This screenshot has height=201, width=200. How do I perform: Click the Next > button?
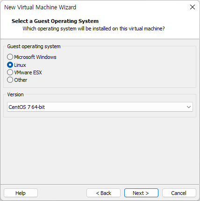click(x=141, y=193)
